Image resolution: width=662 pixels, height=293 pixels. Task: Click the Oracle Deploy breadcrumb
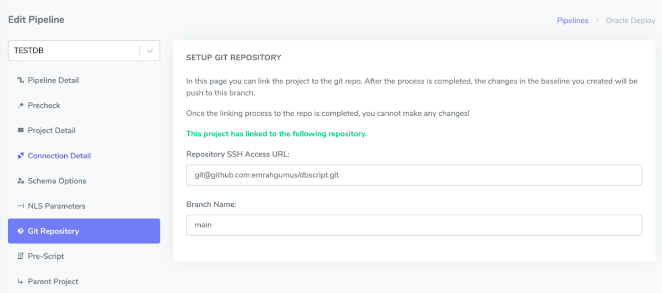[x=630, y=21]
